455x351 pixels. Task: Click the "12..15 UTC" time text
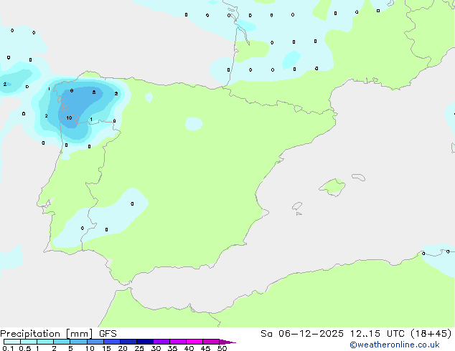click(x=377, y=334)
